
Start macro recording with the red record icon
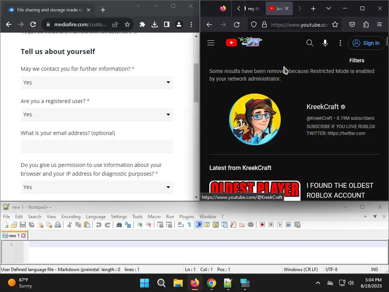pos(262,225)
